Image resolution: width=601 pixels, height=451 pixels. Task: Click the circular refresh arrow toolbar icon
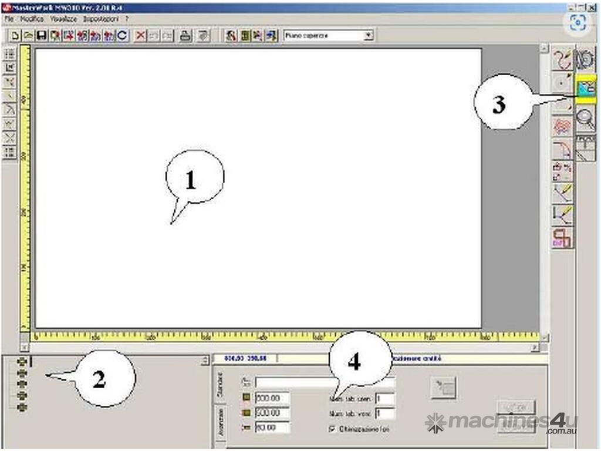point(122,36)
